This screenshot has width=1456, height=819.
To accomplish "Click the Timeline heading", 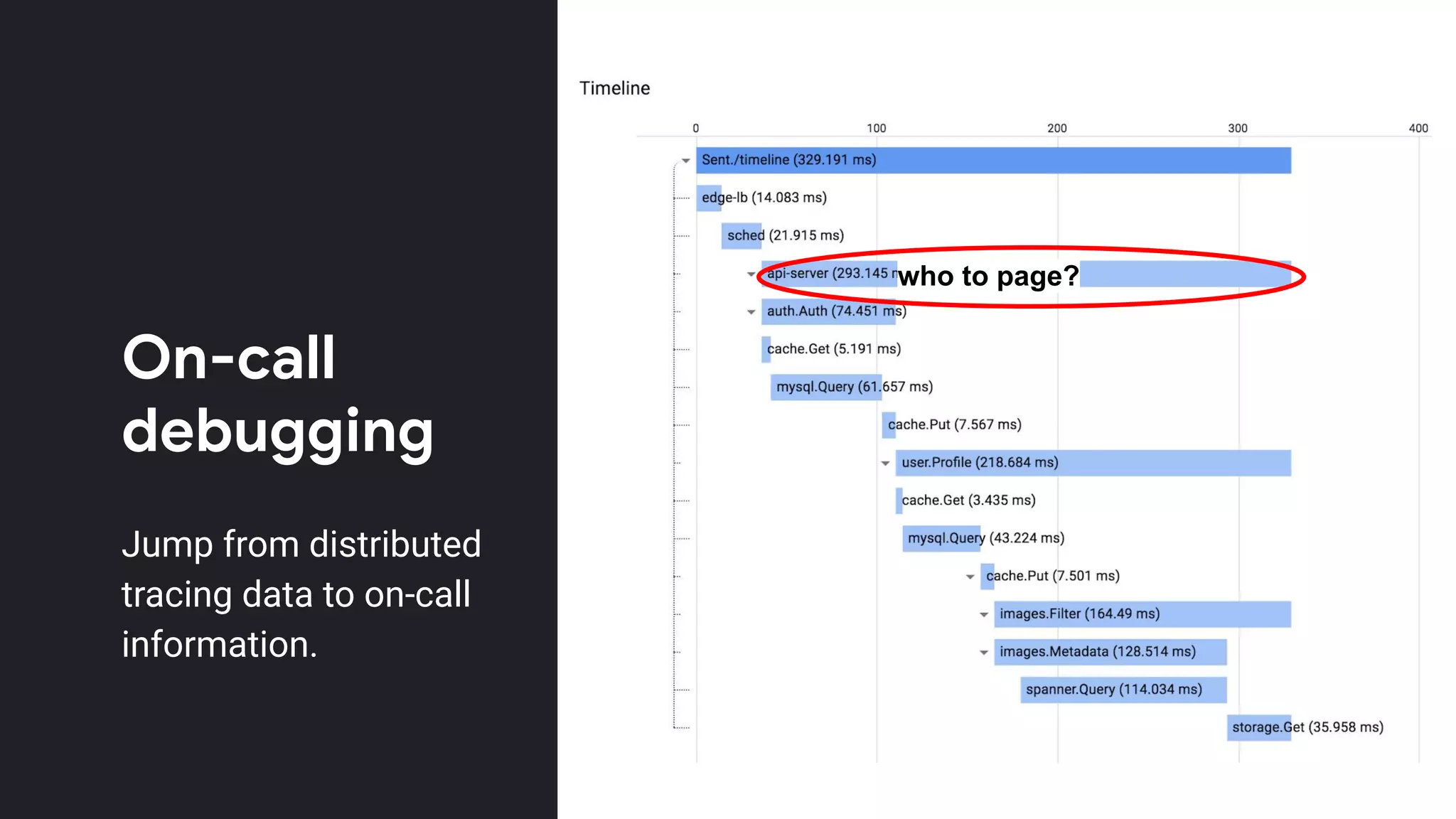I will [614, 88].
